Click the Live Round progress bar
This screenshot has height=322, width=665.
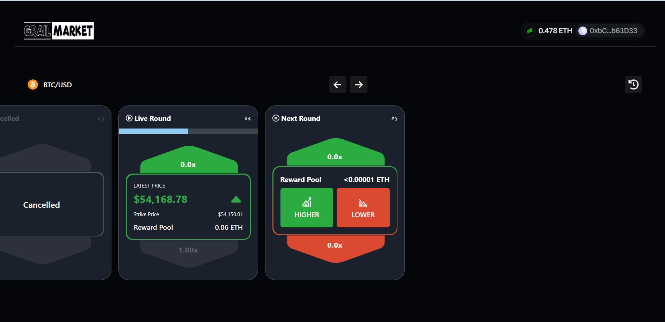188,131
